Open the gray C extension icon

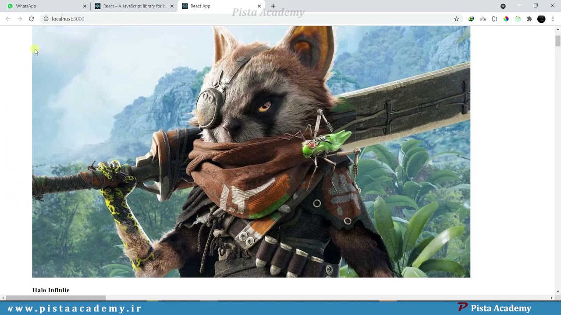click(x=494, y=19)
